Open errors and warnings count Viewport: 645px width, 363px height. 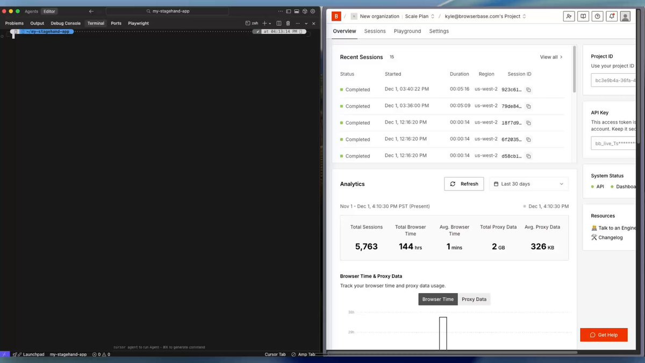(x=101, y=354)
